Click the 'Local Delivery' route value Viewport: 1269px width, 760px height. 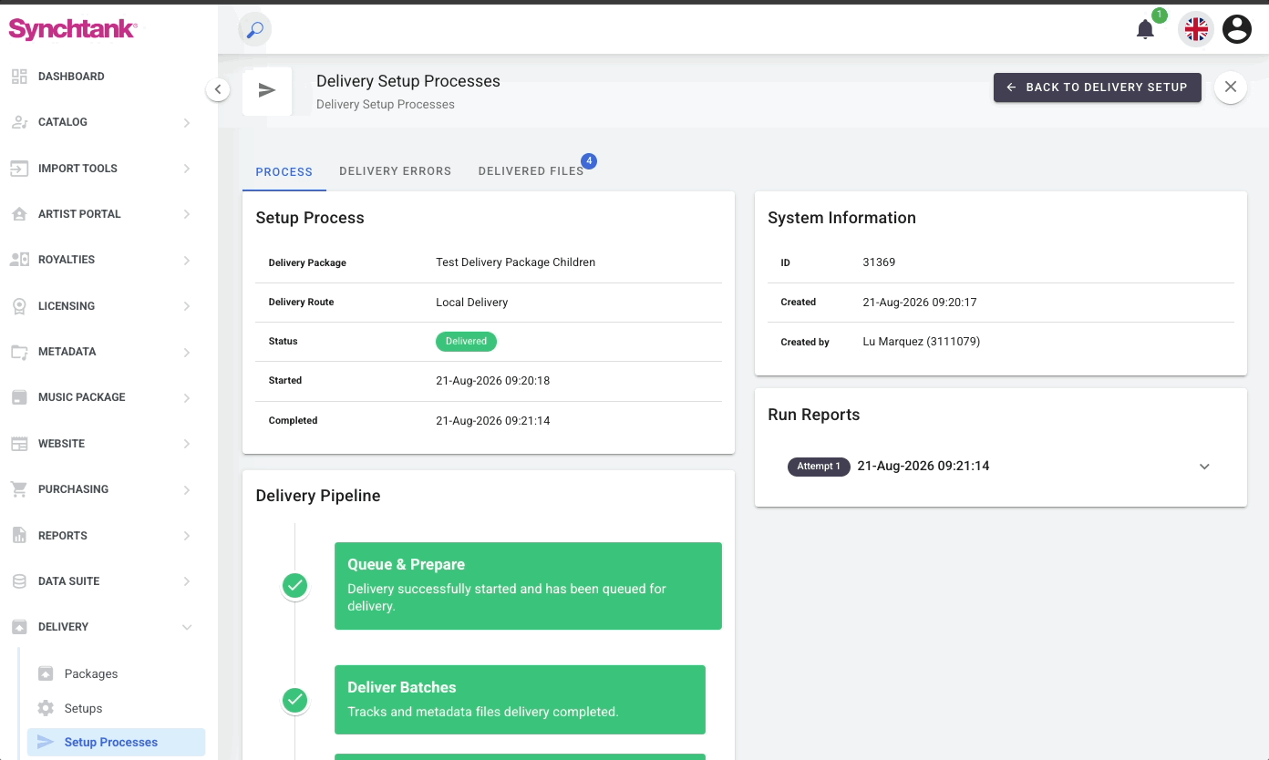(472, 302)
